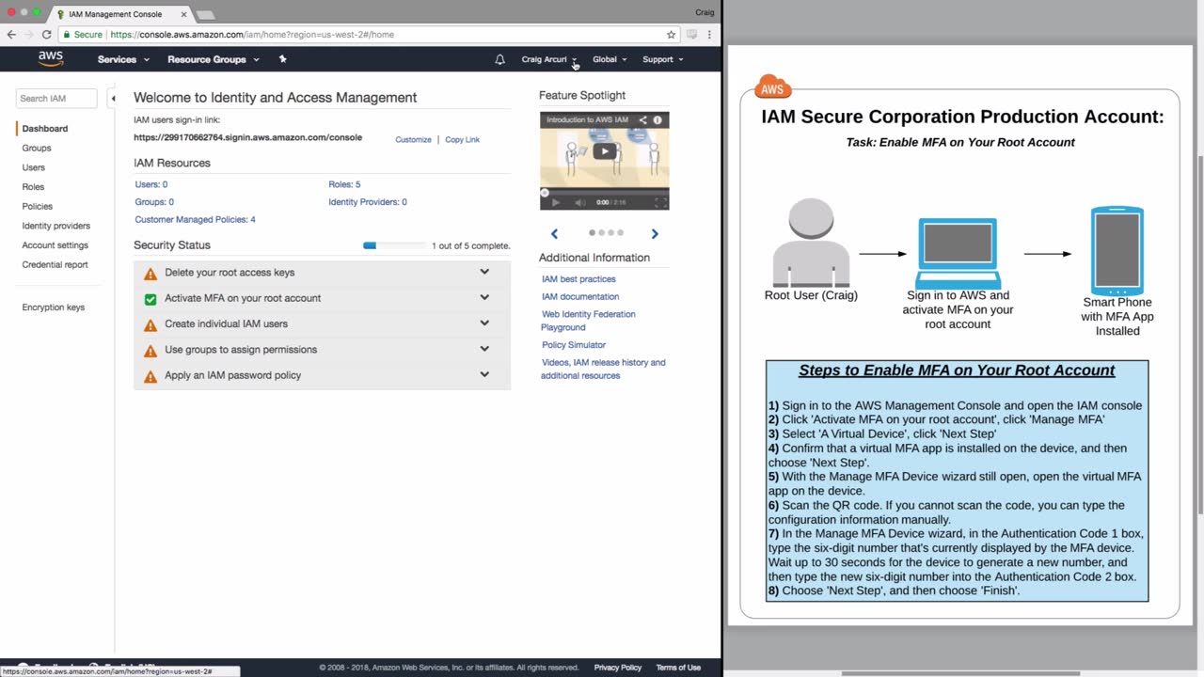1204x677 pixels.
Task: Collapse the IAM sidebar arrow
Action: coord(113,99)
